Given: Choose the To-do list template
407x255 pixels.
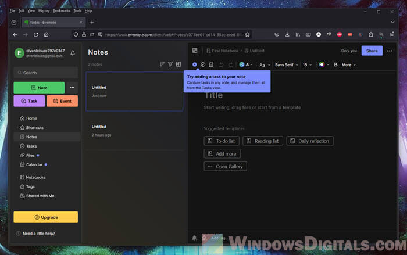Looking at the screenshot, I should point(222,141).
